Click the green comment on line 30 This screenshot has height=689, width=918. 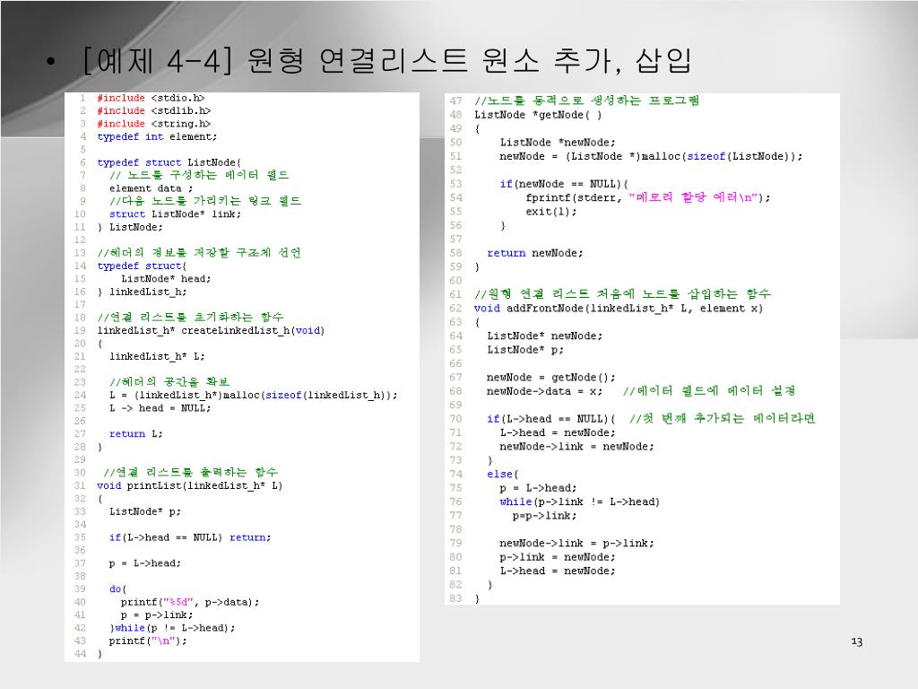tap(190, 472)
